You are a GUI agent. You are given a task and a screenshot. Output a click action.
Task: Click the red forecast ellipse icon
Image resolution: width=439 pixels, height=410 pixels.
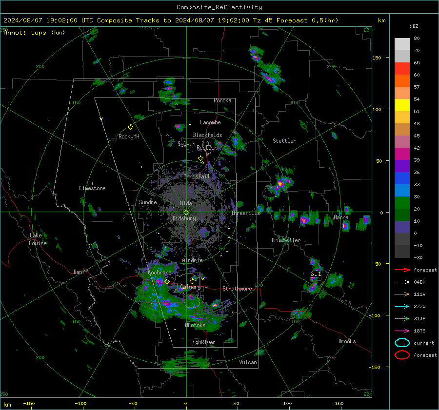click(x=402, y=355)
